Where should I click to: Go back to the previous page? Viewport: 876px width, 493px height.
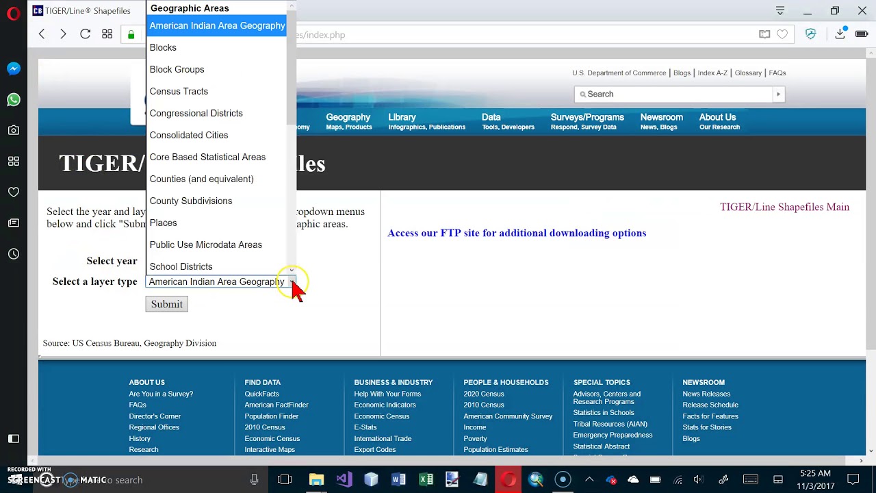point(42,34)
